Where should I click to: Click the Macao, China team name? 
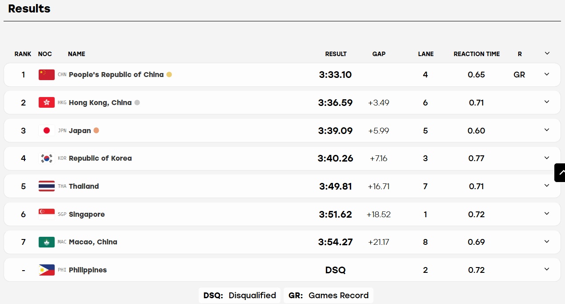[x=93, y=242]
